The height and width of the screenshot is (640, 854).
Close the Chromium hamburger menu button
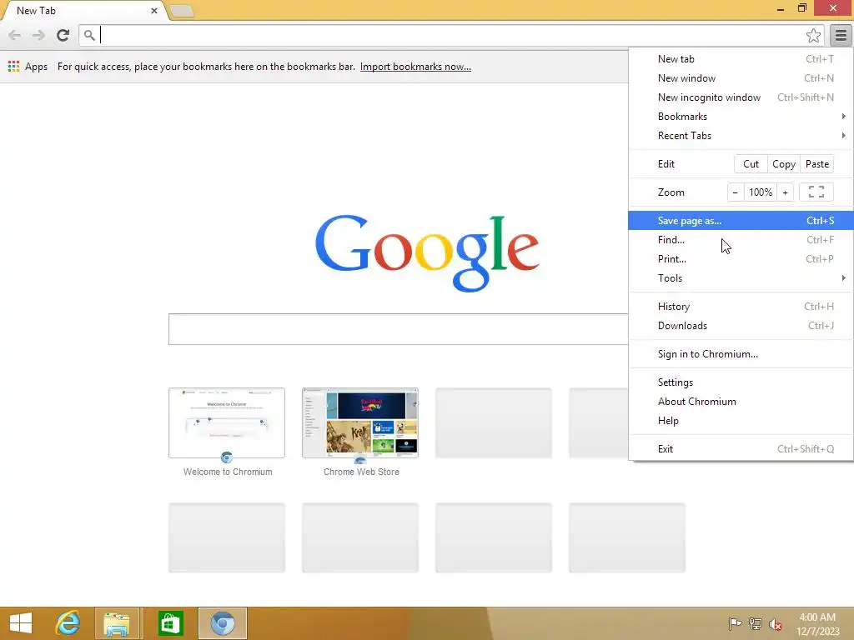pos(841,35)
